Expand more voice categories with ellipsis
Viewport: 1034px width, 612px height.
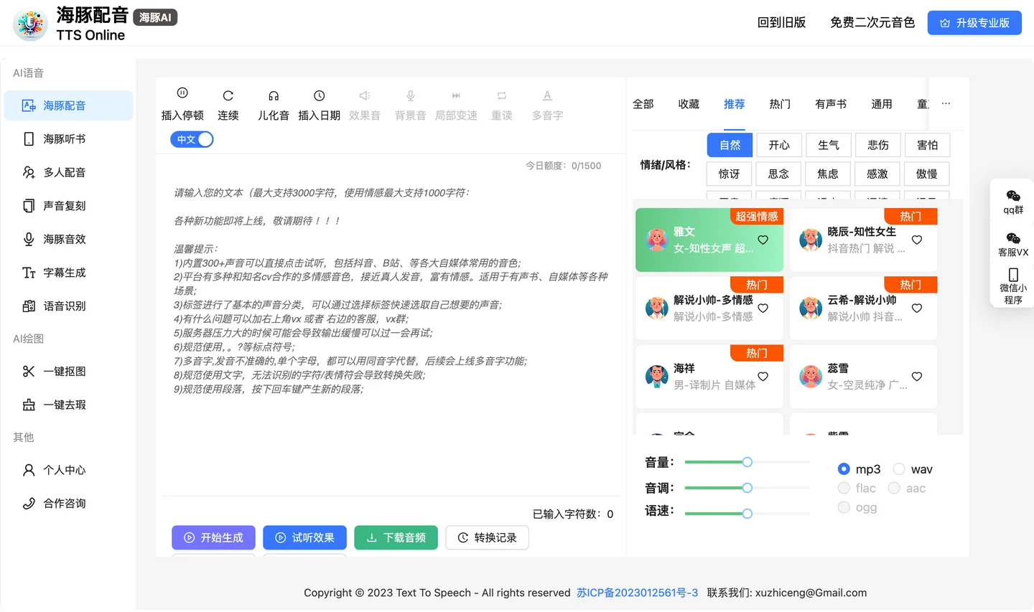(x=946, y=103)
